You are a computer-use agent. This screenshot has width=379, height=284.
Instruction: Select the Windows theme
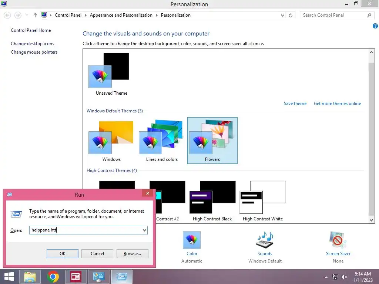111,141
